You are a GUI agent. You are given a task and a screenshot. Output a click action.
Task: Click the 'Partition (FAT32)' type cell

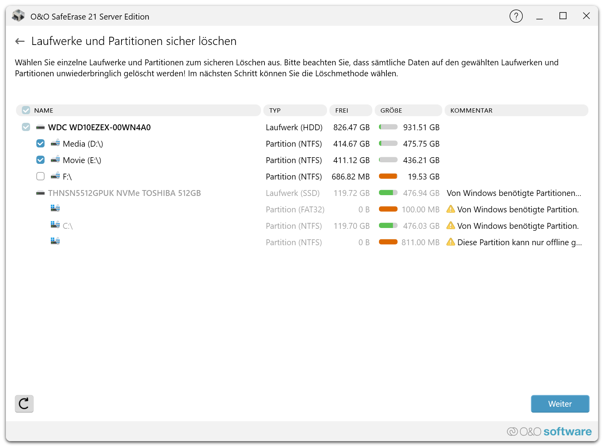coord(295,210)
